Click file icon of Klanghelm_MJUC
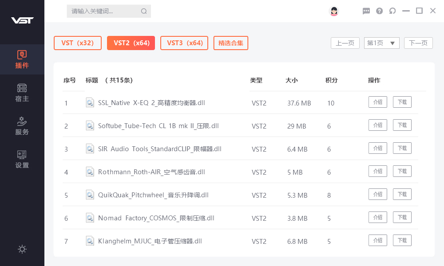Screen dimensions: 444x266 click(x=90, y=241)
